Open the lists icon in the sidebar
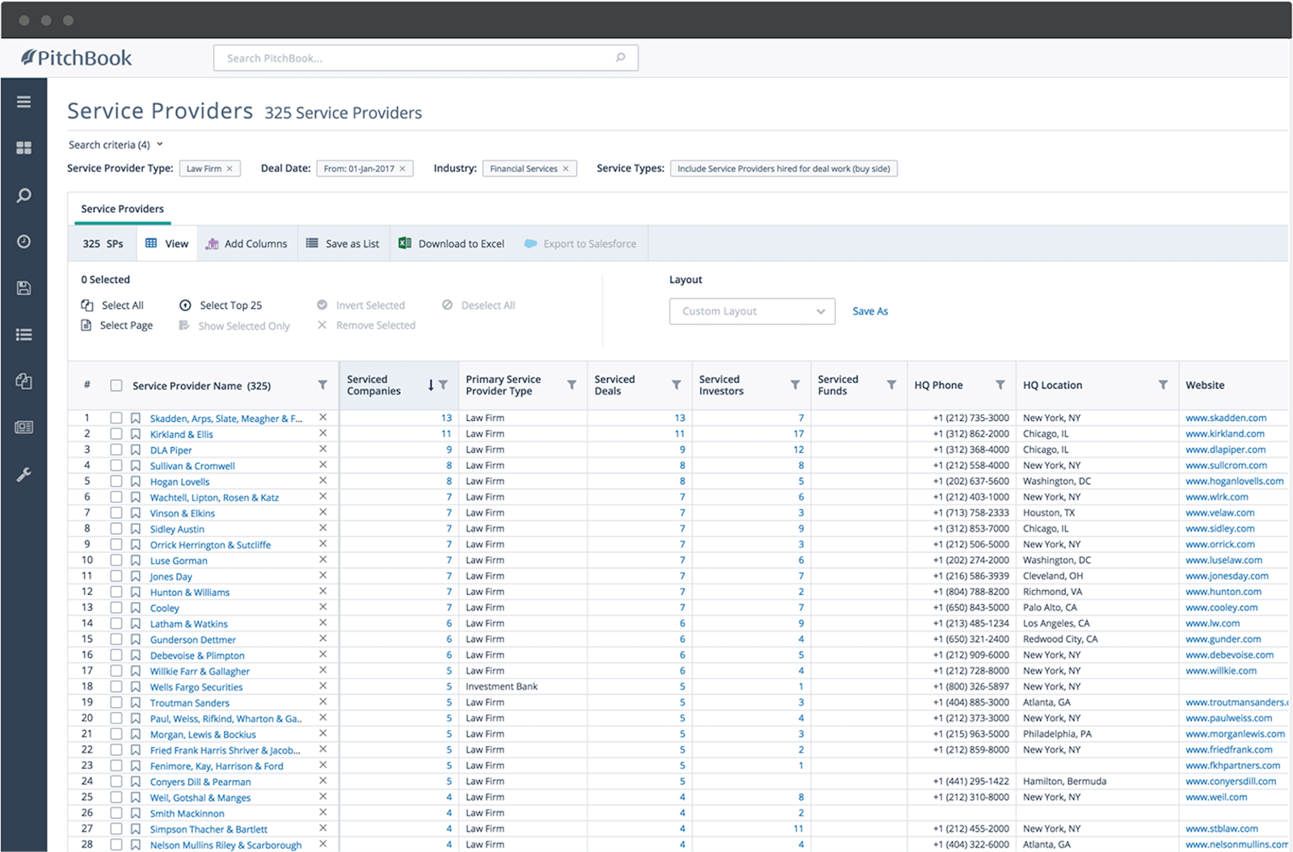This screenshot has width=1293, height=852. (24, 335)
